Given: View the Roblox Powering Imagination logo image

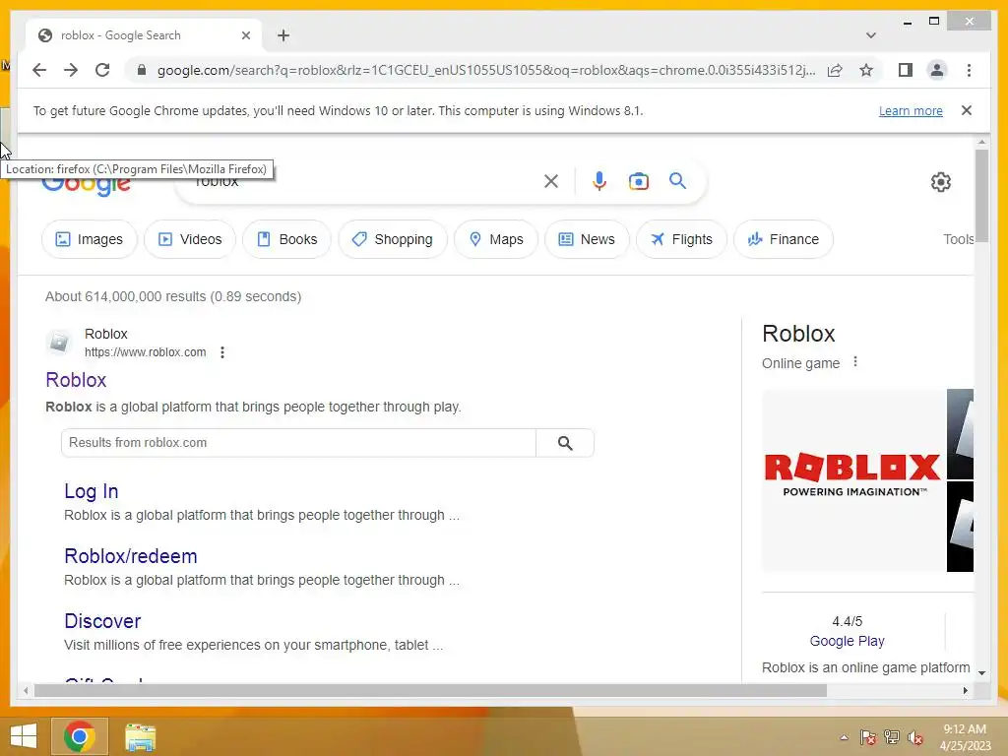Looking at the screenshot, I should click(853, 480).
